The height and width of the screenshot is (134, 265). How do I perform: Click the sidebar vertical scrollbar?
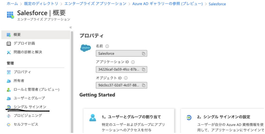(x=72, y=82)
